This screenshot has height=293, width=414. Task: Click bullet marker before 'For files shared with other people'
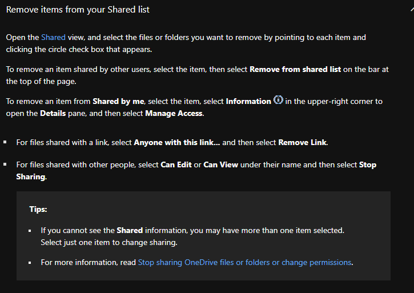tap(5, 164)
